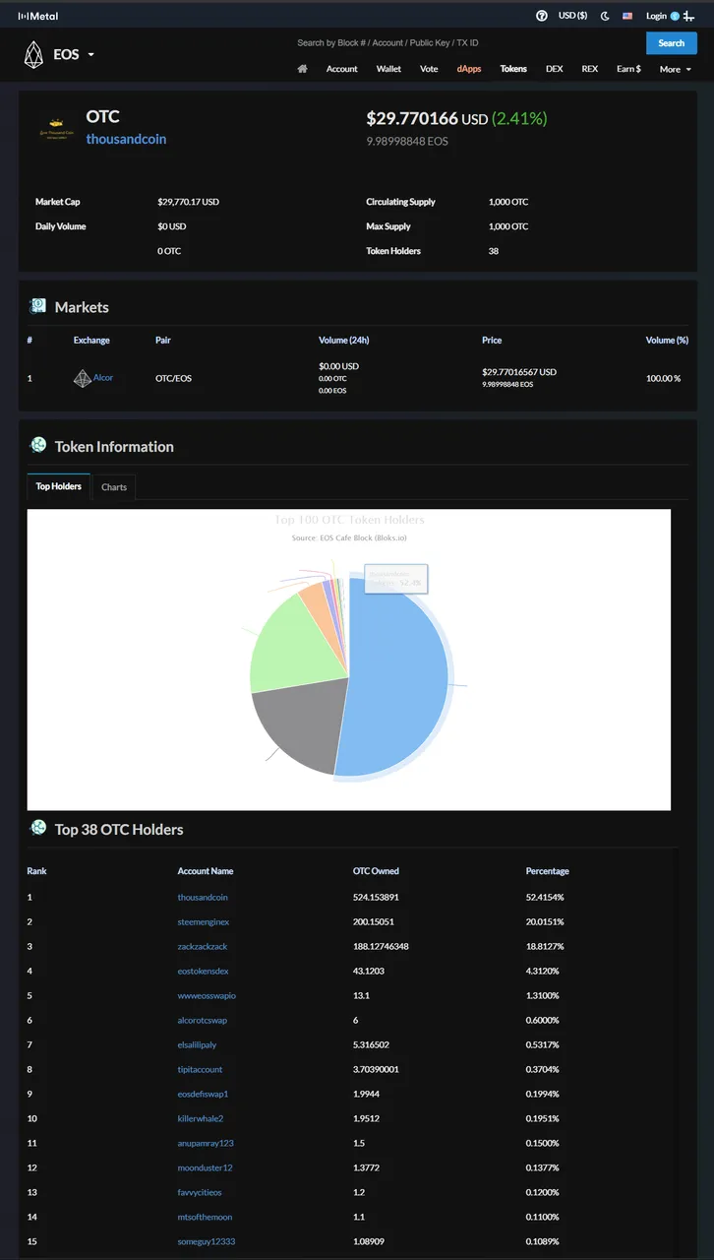Open the Earn $ menu item
714x1260 pixels.
coord(628,69)
